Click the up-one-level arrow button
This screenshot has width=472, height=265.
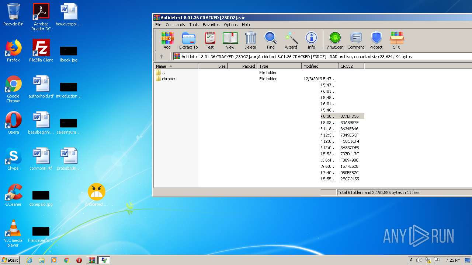point(161,57)
